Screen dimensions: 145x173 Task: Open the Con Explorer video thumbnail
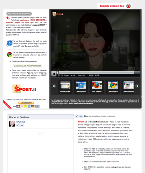[x=81, y=86]
